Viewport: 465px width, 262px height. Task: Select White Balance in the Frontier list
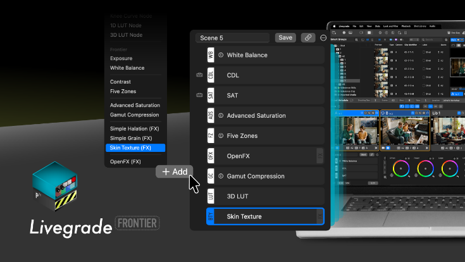pos(127,68)
